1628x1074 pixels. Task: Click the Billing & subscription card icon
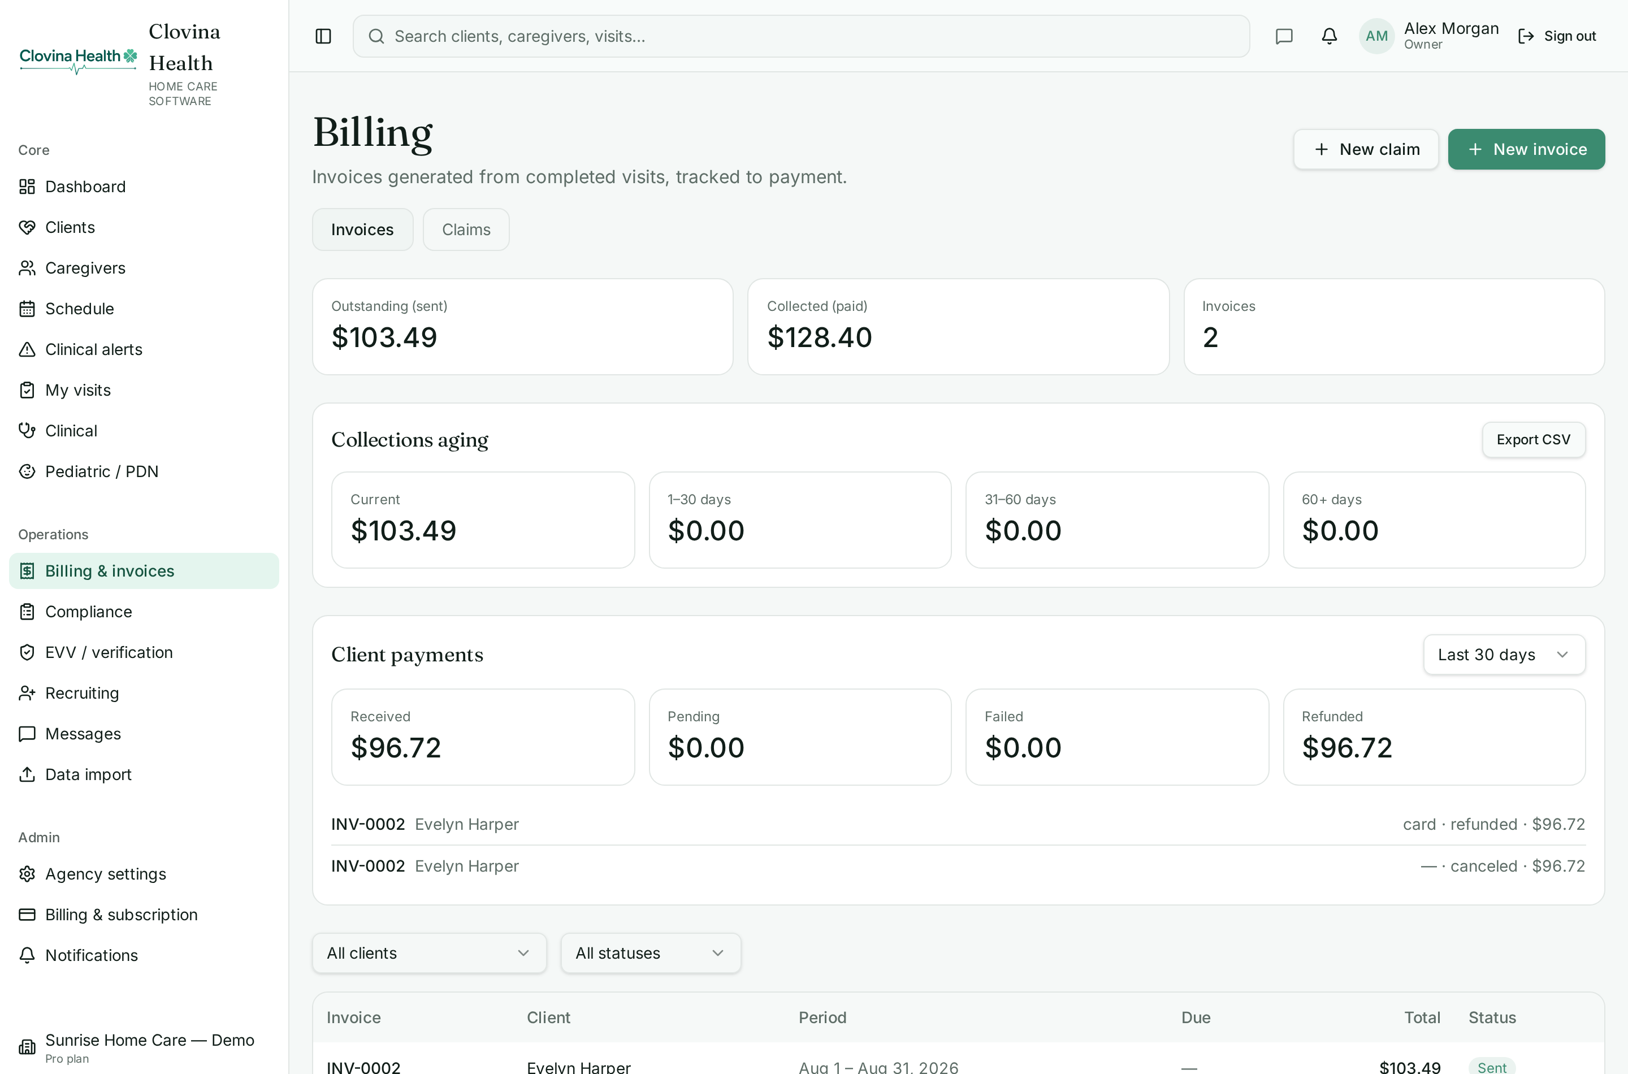[x=27, y=915]
